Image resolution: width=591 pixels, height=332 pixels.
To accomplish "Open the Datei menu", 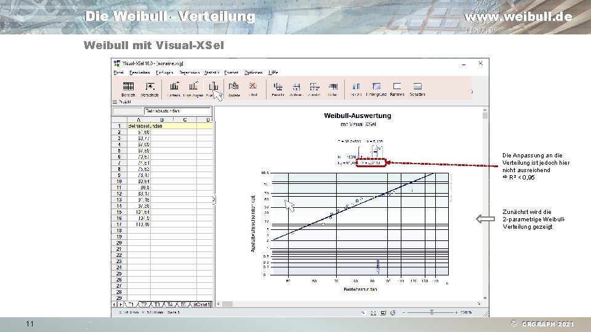I will pyautogui.click(x=118, y=73).
